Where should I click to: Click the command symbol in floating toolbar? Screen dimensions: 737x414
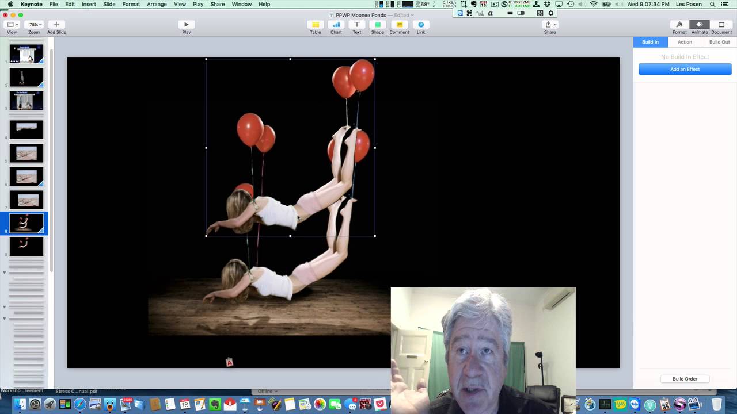pos(469,13)
